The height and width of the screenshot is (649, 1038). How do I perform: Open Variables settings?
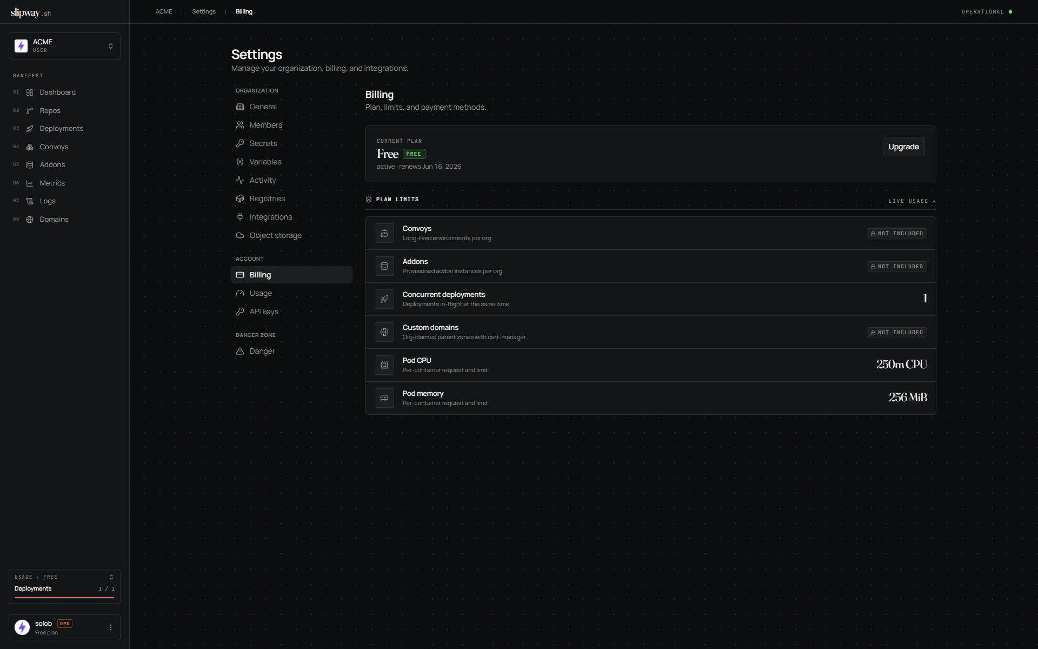tap(292, 162)
